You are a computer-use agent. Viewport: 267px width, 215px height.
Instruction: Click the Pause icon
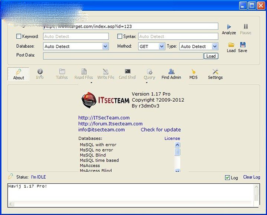tap(246, 26)
